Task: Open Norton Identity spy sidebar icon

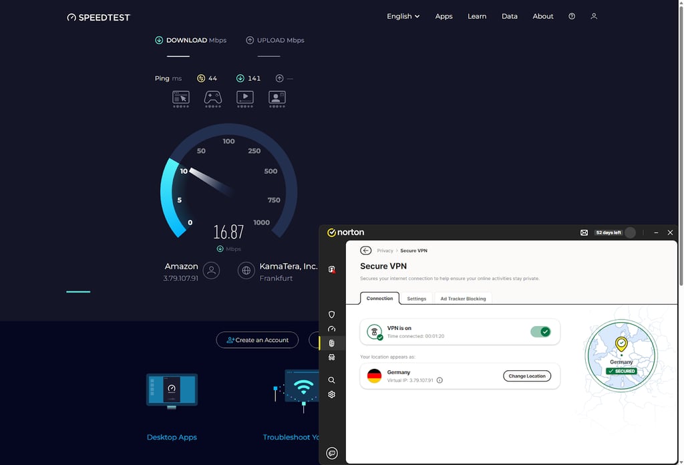Action: [331, 357]
